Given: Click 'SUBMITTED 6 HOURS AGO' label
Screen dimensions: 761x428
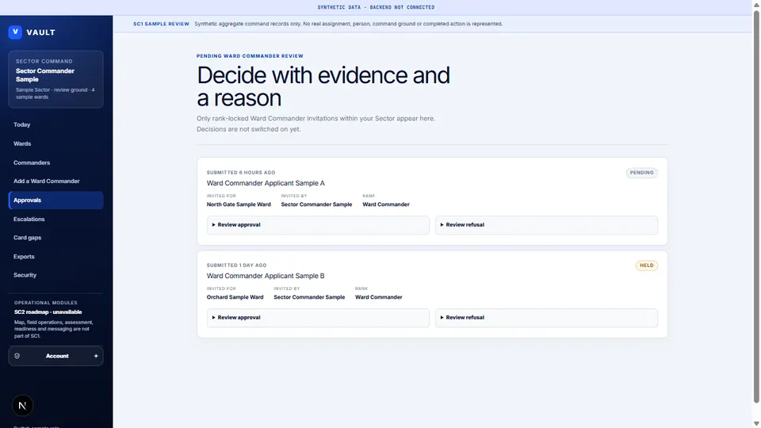Looking at the screenshot, I should click(x=241, y=172).
